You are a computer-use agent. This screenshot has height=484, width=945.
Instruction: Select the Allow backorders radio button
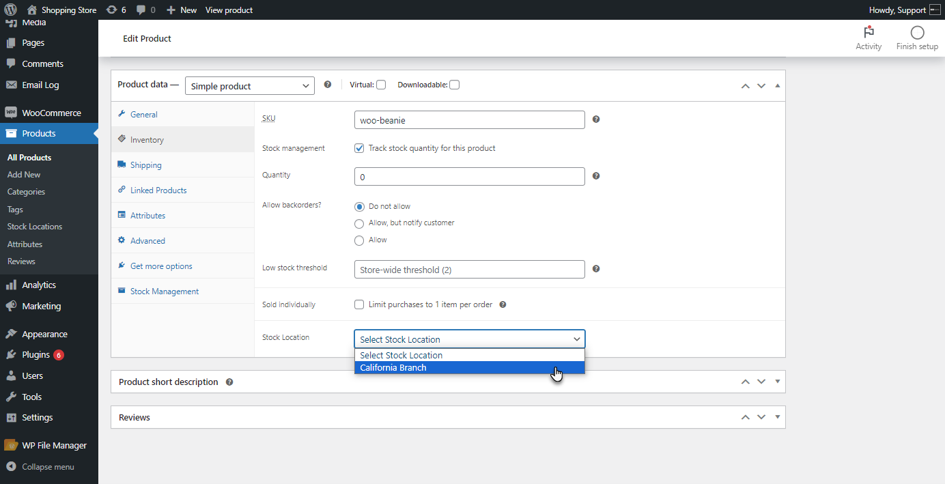(x=359, y=240)
